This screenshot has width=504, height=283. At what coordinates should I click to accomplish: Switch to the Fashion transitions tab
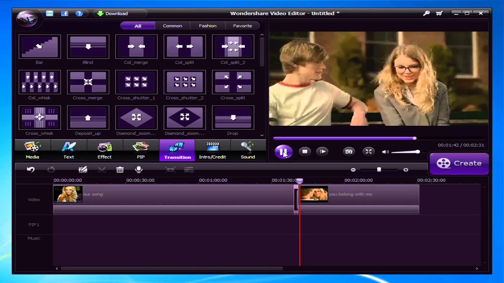[x=208, y=26]
